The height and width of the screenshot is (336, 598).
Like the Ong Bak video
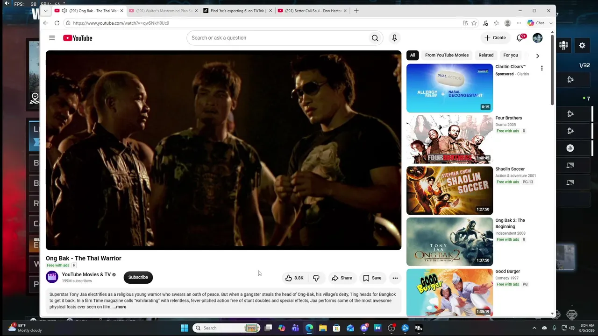(294, 278)
